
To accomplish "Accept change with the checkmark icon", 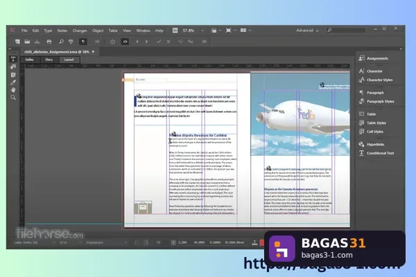I will coord(159,42).
